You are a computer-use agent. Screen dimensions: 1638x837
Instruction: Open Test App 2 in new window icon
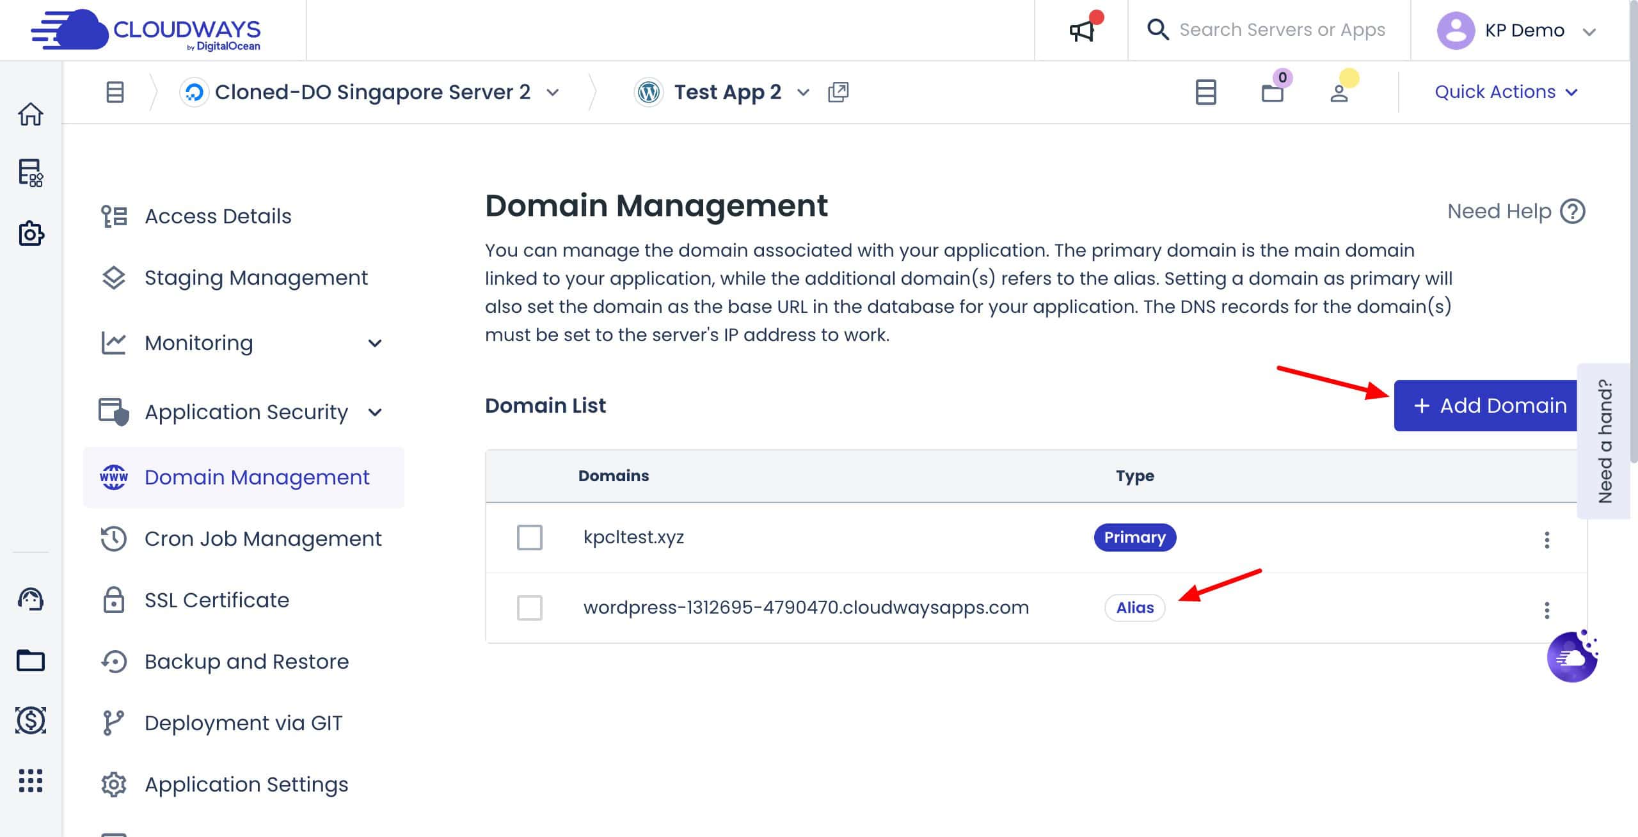click(838, 92)
